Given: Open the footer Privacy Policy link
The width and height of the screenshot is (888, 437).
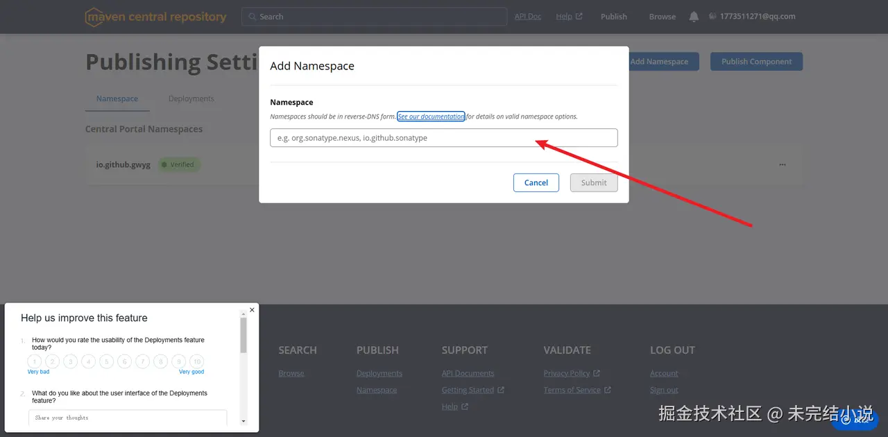Looking at the screenshot, I should pos(572,373).
